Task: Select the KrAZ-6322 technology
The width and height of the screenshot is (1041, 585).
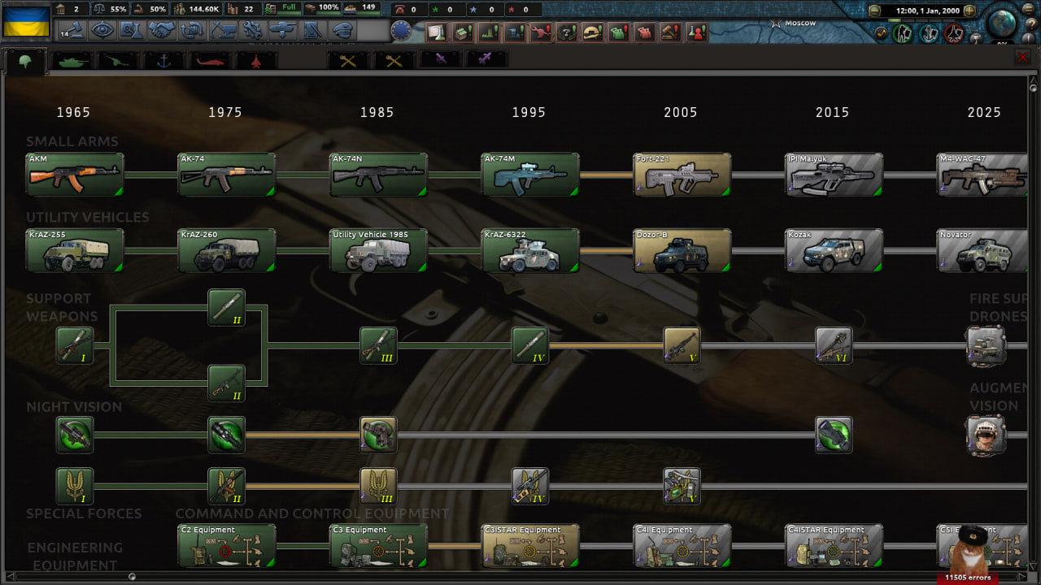Action: point(530,250)
